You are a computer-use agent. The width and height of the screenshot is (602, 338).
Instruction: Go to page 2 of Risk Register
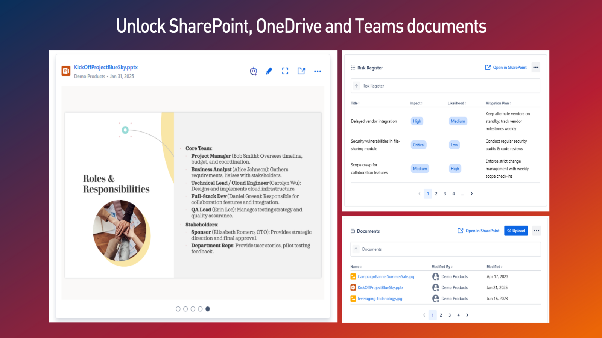tap(436, 194)
